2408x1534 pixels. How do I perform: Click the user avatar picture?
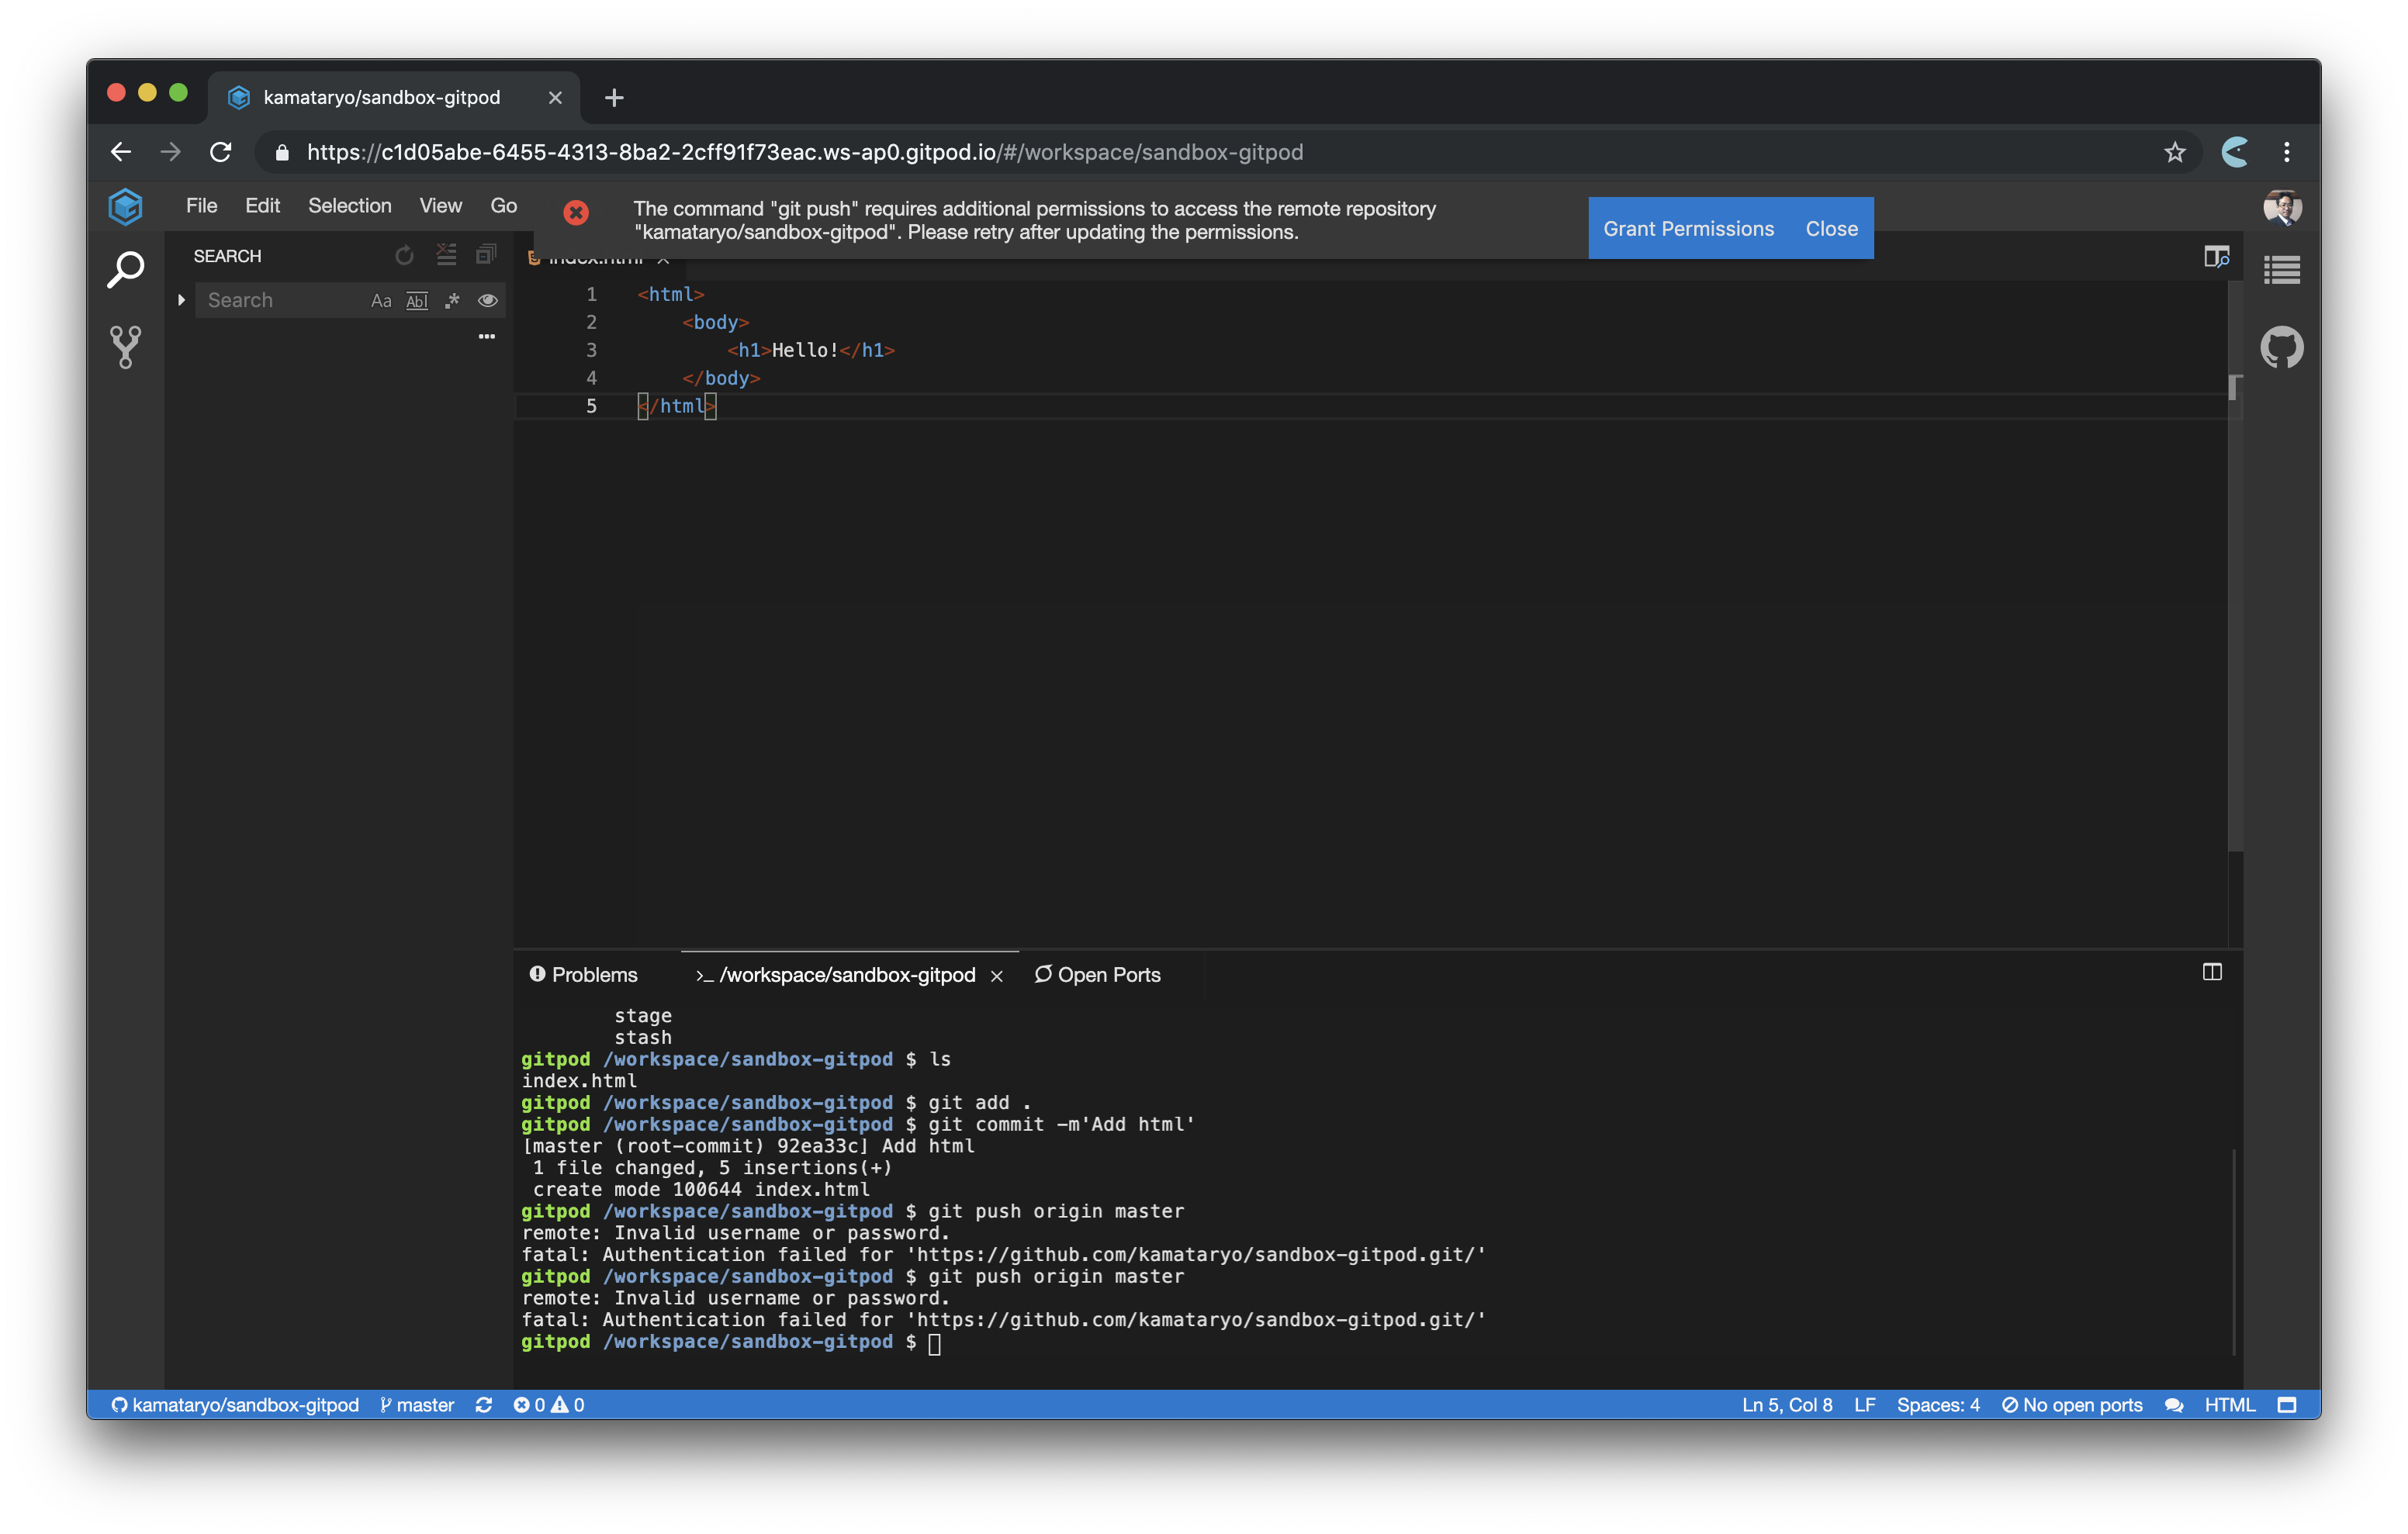click(2281, 207)
